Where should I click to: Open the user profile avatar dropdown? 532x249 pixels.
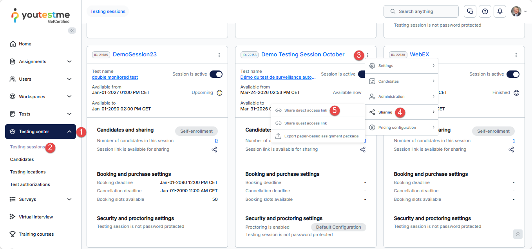[519, 11]
